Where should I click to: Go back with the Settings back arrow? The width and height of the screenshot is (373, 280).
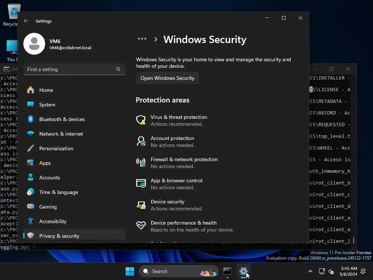pos(26,21)
